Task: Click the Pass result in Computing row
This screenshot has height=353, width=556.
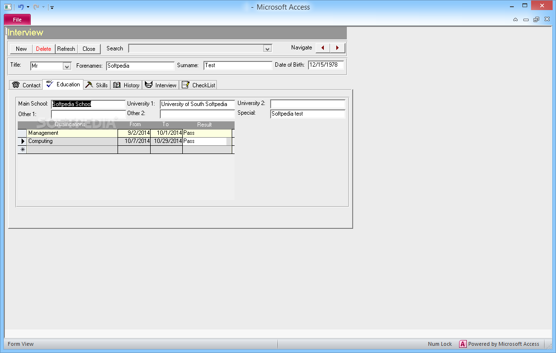Action: tap(204, 141)
